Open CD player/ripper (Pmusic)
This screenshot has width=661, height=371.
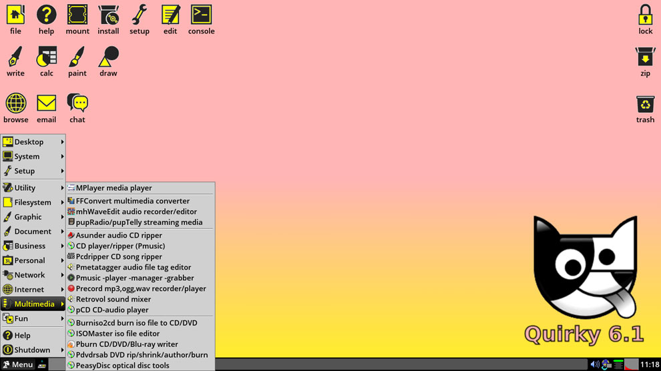[x=140, y=246]
